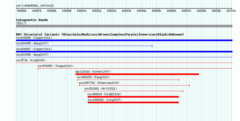Image resolution: width=240 pixels, height=121 pixels.
Task: Open the dgv116n16 (Korbel2007) label
Action: pos(93,72)
